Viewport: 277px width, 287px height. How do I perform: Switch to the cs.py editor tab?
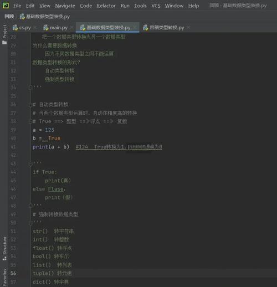click(25, 28)
